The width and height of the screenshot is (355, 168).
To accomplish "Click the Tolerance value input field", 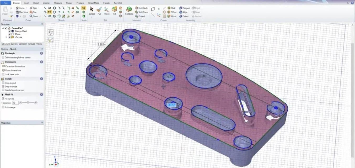I will click(x=15, y=103).
